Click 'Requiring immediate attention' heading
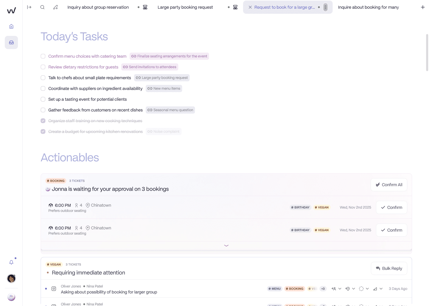Viewport: 430px width, 306px height. coord(88,273)
